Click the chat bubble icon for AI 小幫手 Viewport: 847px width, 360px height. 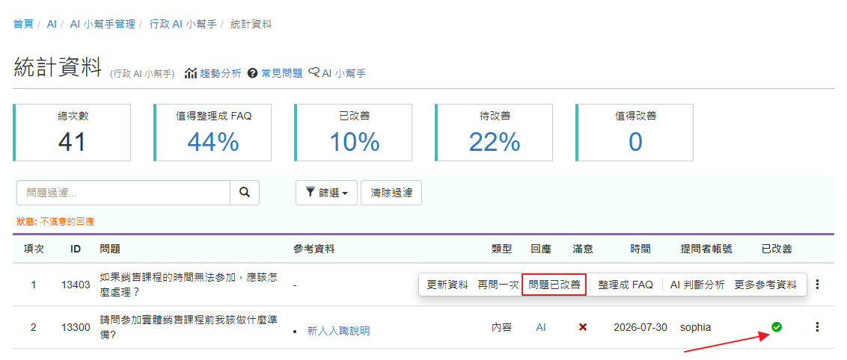314,72
